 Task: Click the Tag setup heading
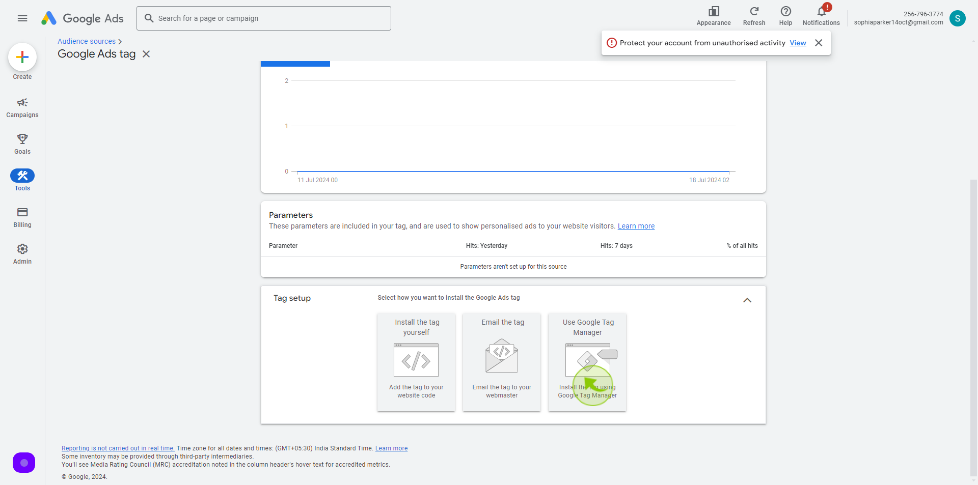pyautogui.click(x=292, y=298)
